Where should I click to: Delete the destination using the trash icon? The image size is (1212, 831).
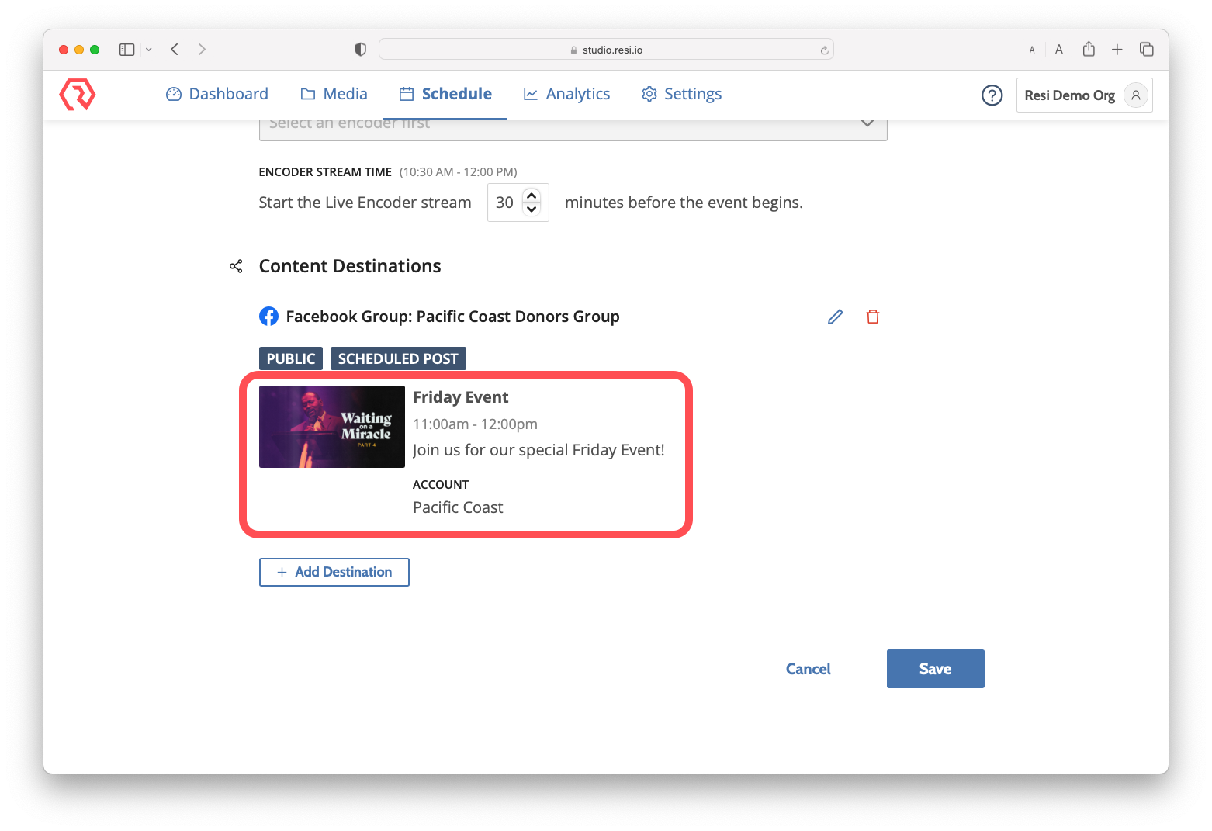(872, 317)
